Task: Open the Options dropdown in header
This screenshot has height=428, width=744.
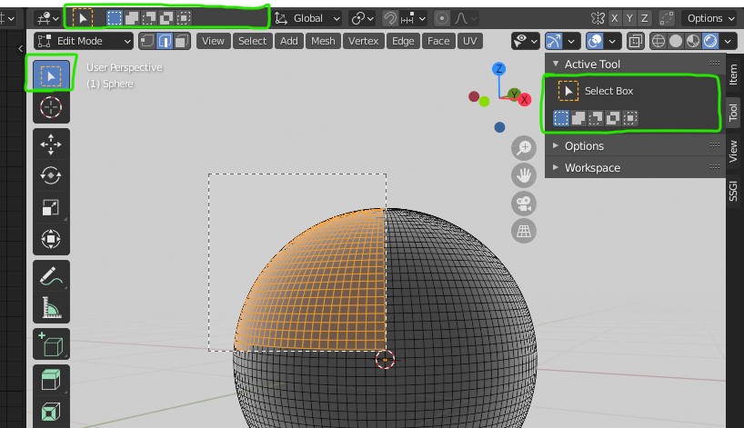Action: tap(710, 18)
